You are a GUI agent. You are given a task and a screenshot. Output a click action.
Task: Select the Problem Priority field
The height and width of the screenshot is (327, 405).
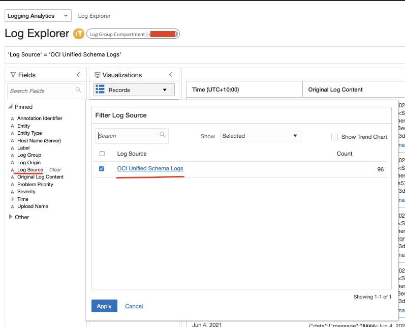pos(35,184)
